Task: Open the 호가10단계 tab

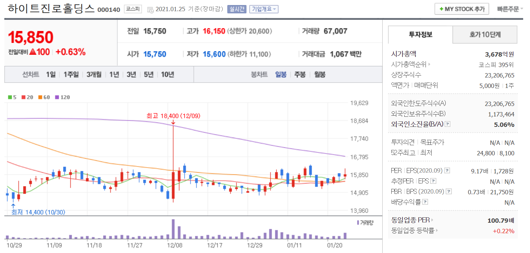Action: 485,35
